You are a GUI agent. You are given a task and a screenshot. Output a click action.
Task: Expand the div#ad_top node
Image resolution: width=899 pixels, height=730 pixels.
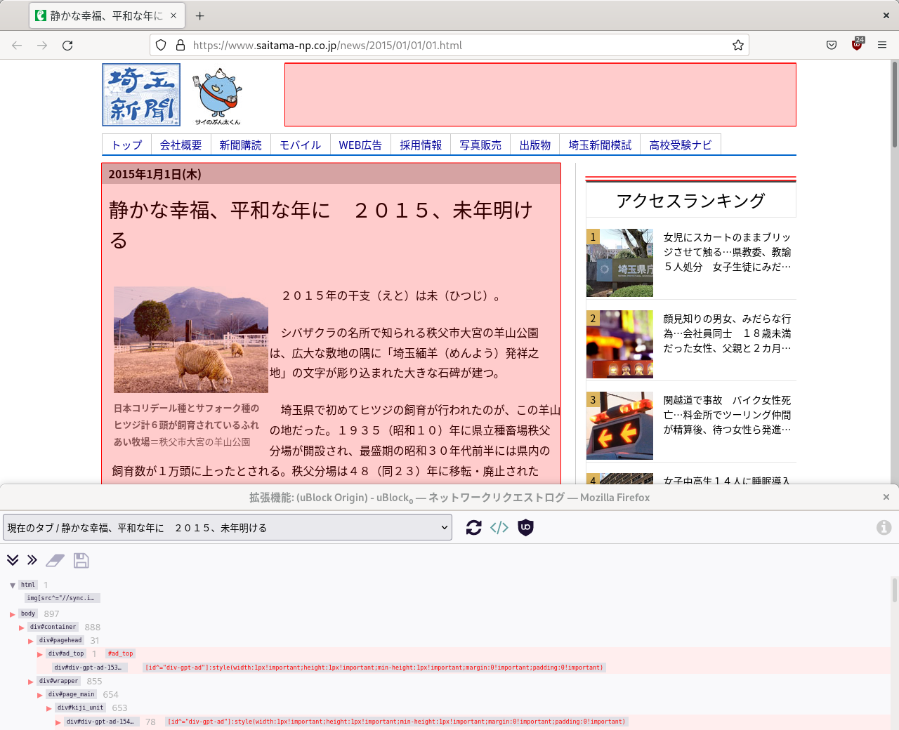click(x=40, y=654)
